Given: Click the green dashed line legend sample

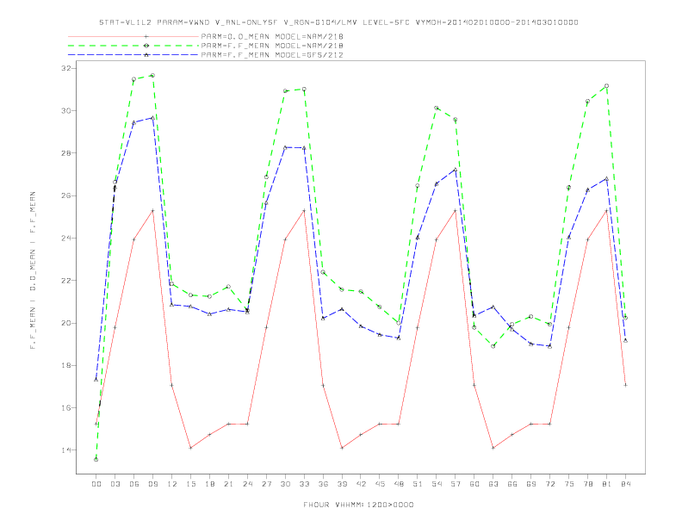Looking at the screenshot, I should point(133,46).
